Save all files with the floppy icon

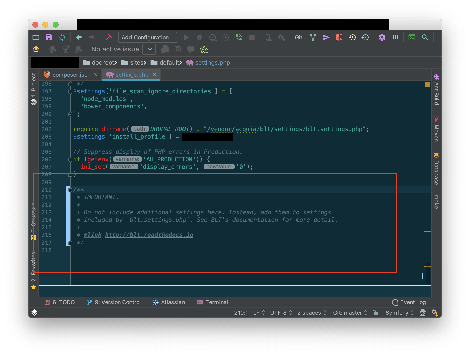click(49, 38)
